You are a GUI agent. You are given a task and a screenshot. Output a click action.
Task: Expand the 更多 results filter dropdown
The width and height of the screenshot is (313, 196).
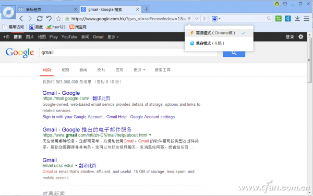139,70
